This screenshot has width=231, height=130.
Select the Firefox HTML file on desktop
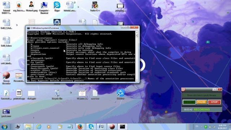tap(19, 6)
